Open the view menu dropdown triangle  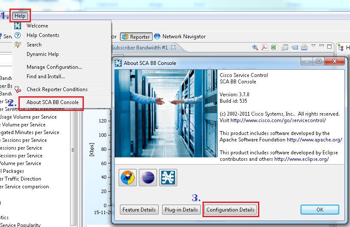click(313, 46)
